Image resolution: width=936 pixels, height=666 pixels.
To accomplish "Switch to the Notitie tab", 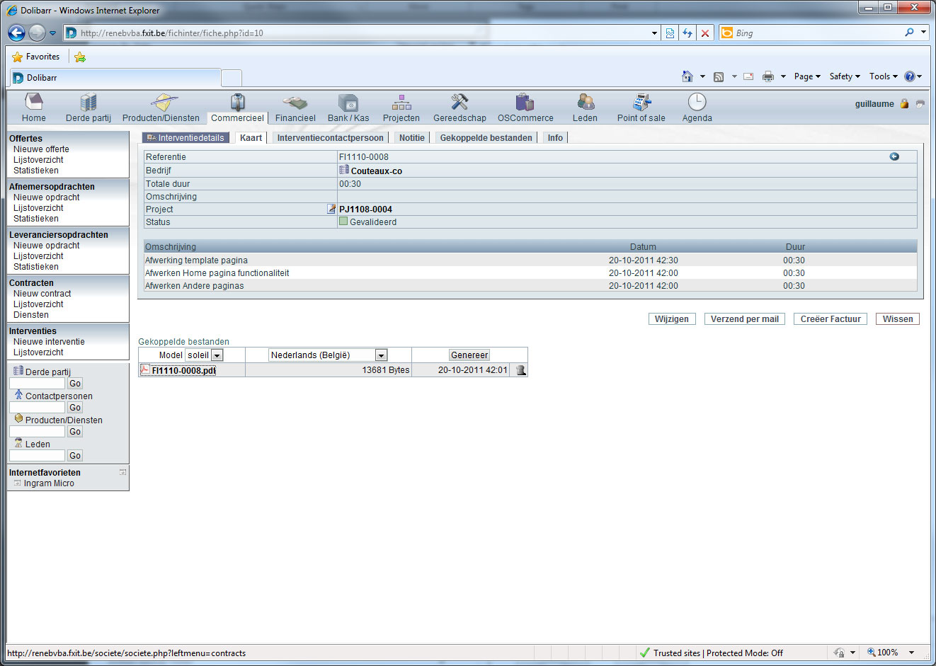I will [x=411, y=138].
